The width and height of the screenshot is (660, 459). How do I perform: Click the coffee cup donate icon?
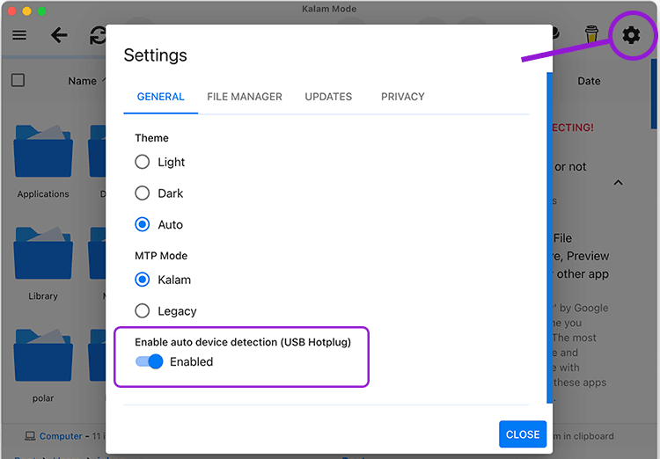pyautogui.click(x=592, y=35)
